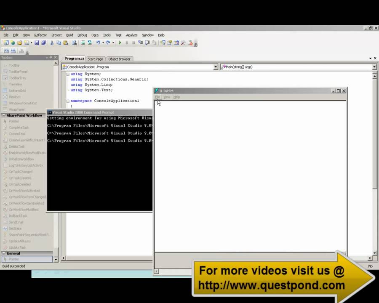Save the current file with the Save icon
The image size is (379, 303).
[37, 43]
